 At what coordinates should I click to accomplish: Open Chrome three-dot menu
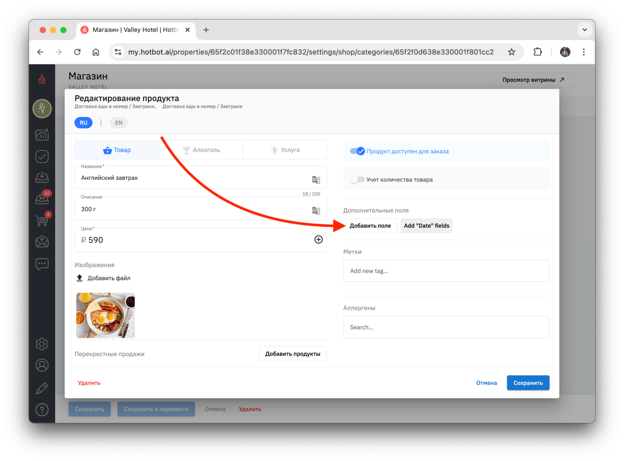point(584,52)
